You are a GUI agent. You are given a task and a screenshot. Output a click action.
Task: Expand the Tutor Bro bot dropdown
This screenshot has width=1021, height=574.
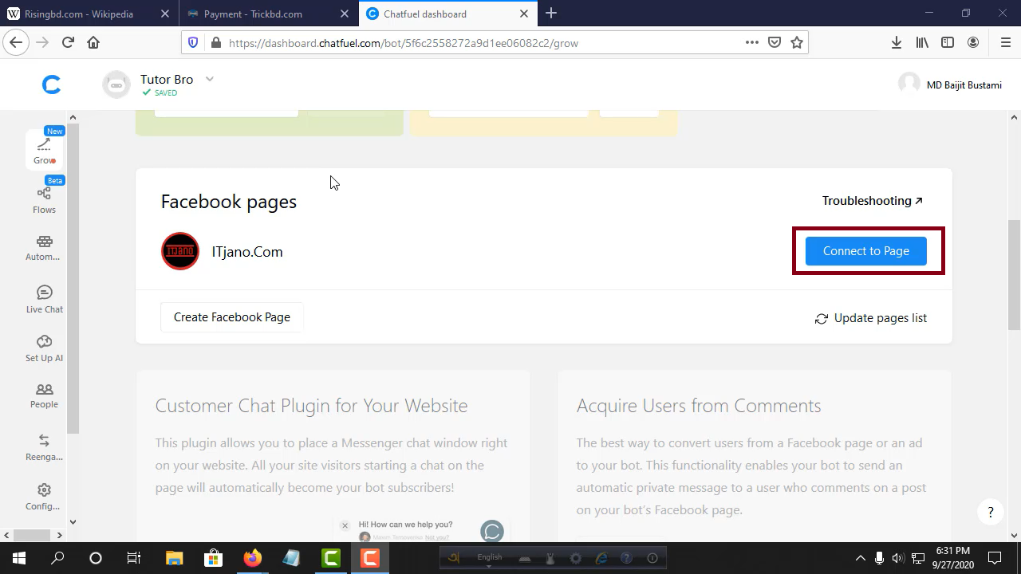point(210,79)
